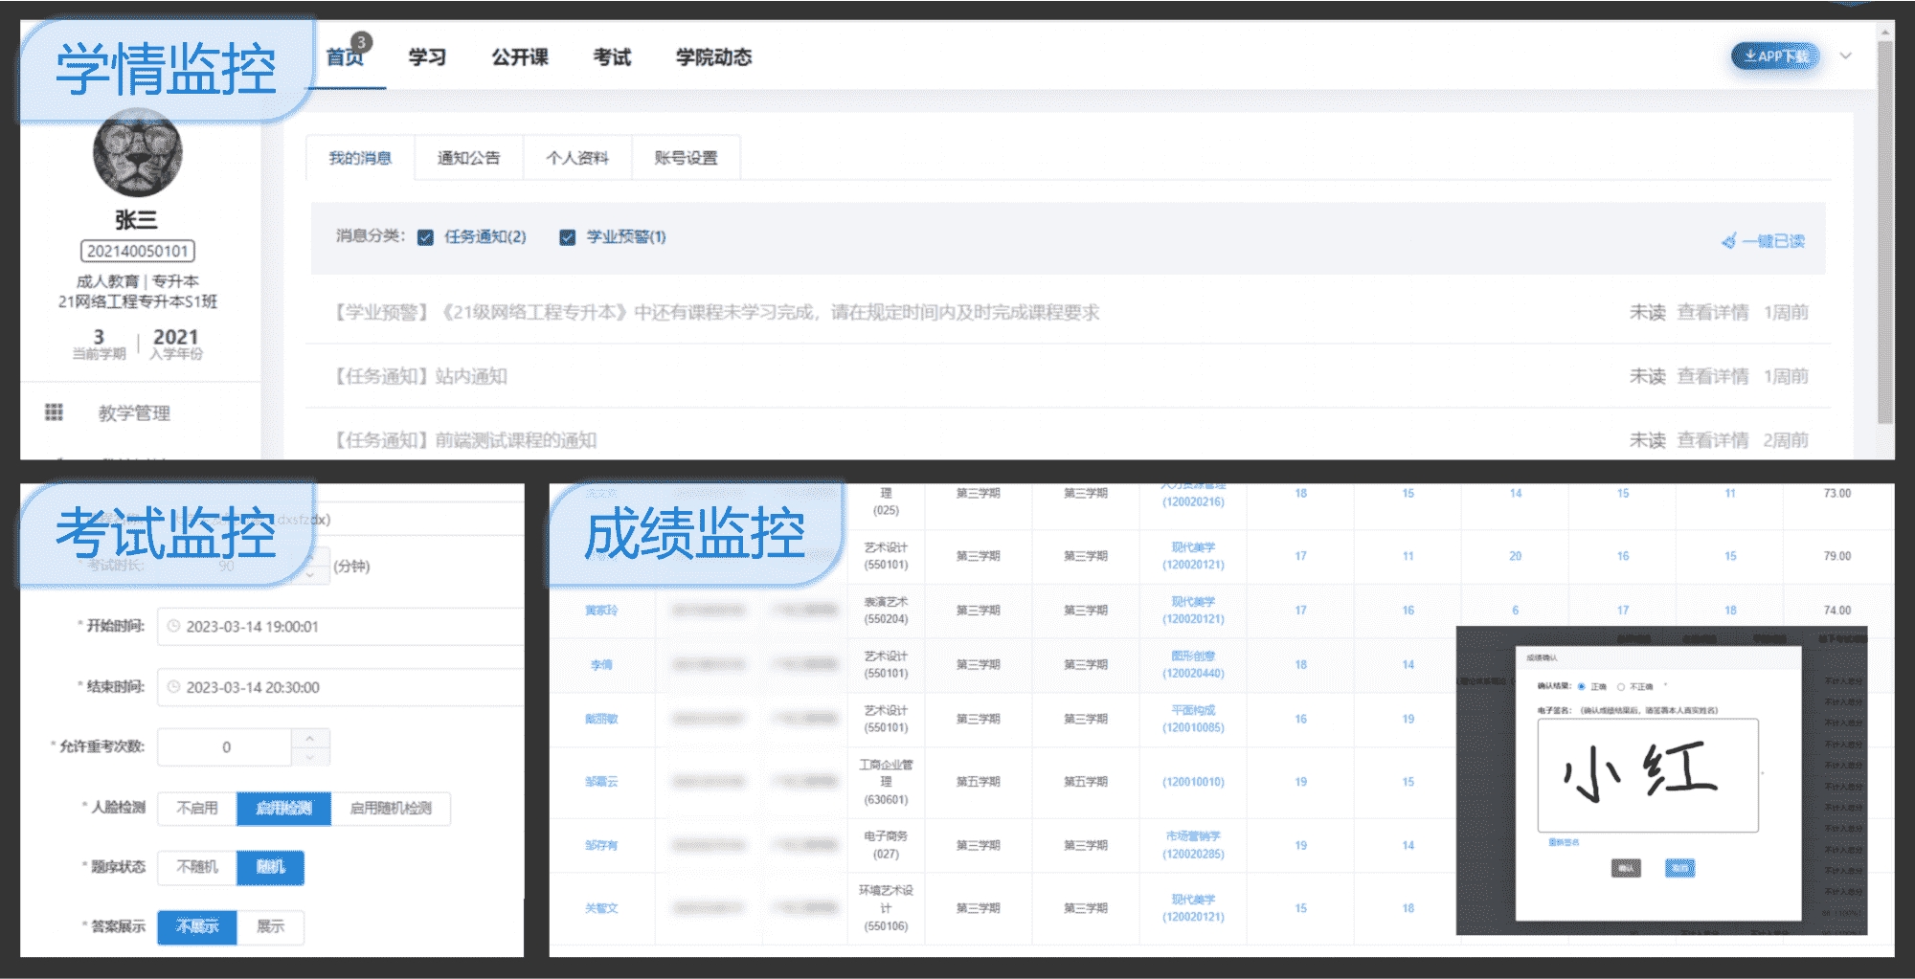View details of the 学业预警 message

click(x=1712, y=312)
